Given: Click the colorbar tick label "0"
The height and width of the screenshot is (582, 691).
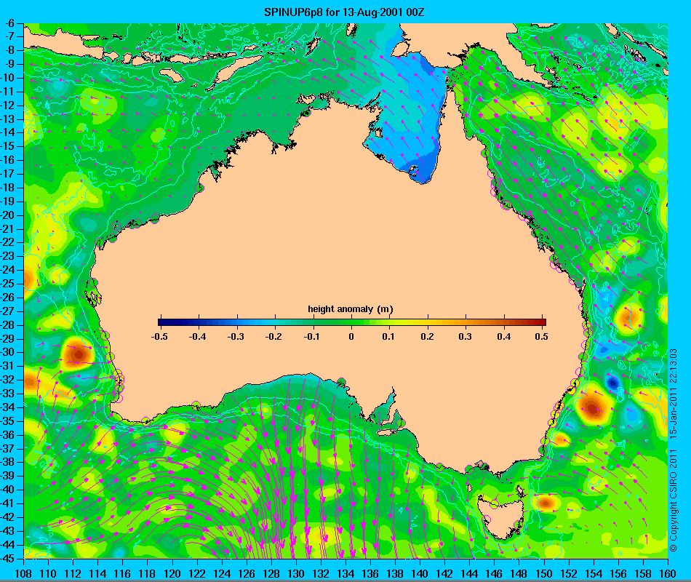Looking at the screenshot, I should point(351,337).
